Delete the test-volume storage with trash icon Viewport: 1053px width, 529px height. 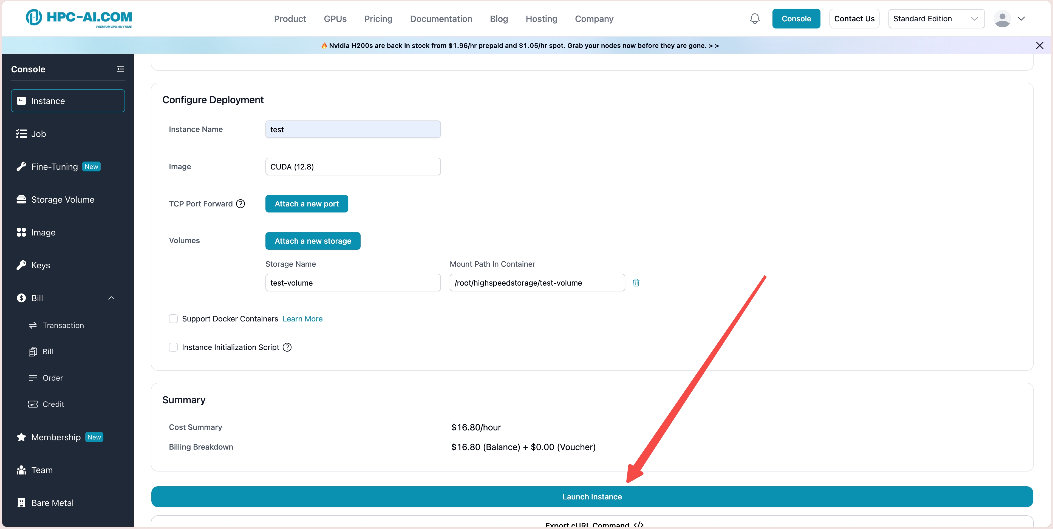click(636, 283)
